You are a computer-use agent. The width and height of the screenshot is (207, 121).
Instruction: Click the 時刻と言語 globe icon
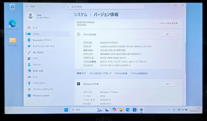click(x=29, y=71)
